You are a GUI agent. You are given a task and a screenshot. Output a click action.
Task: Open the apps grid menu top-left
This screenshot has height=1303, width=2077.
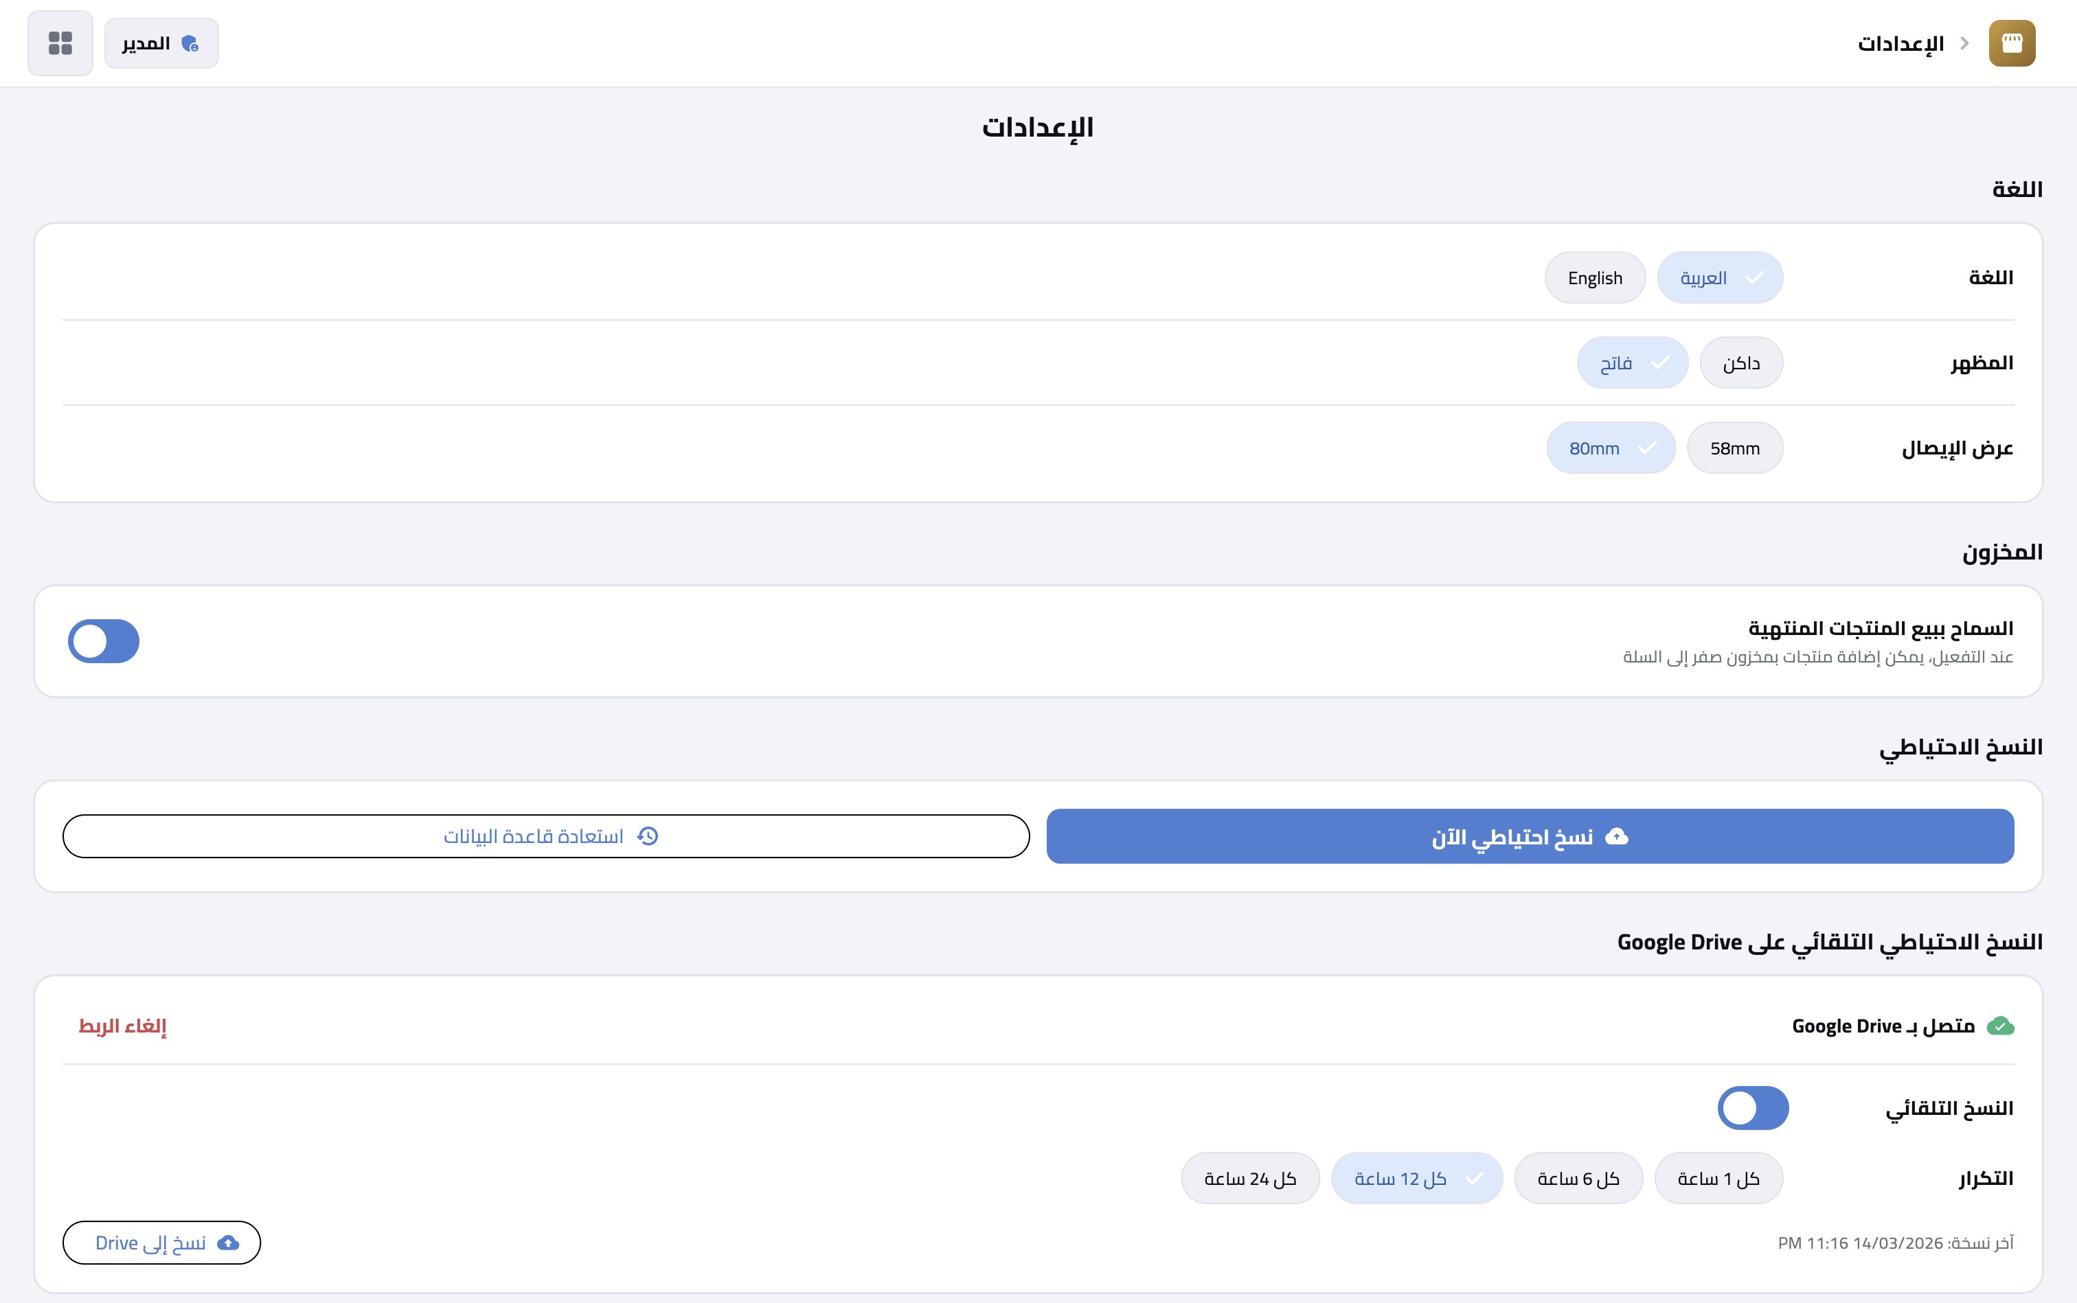pos(60,43)
